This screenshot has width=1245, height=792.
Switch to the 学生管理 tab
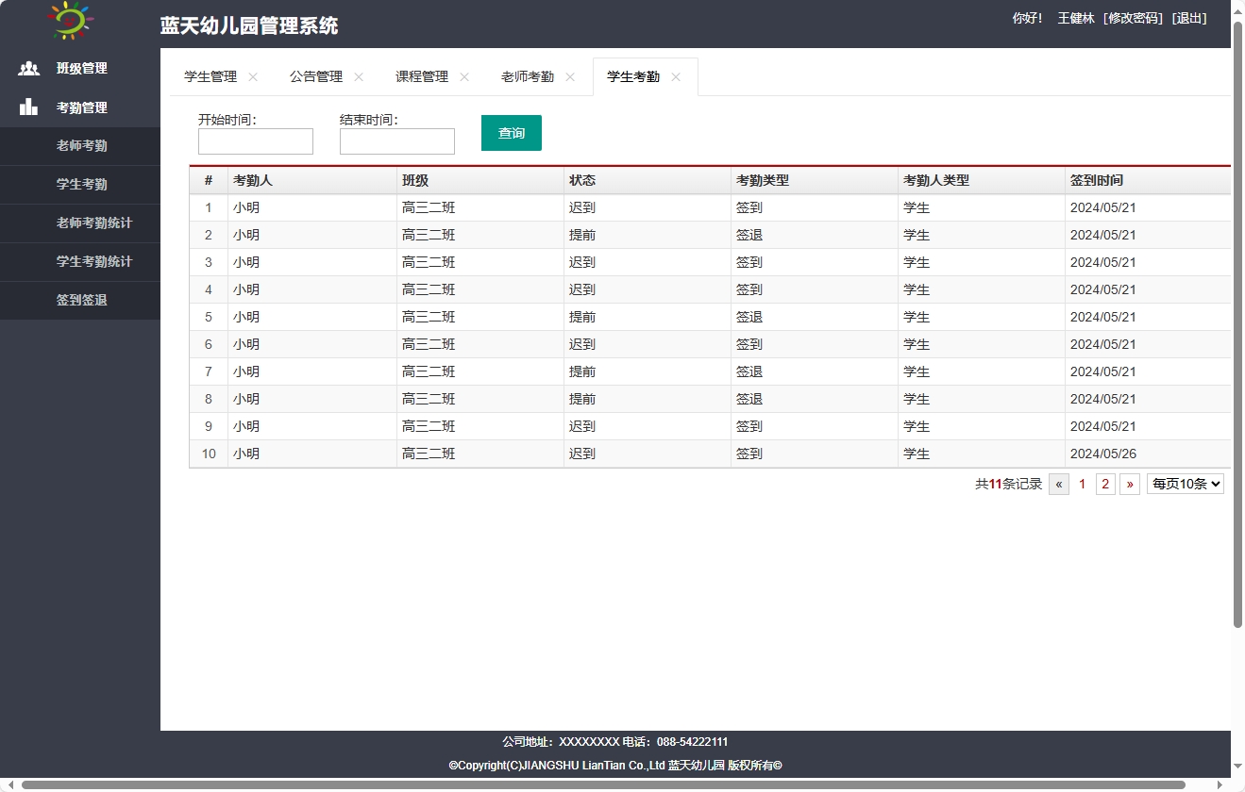[211, 76]
